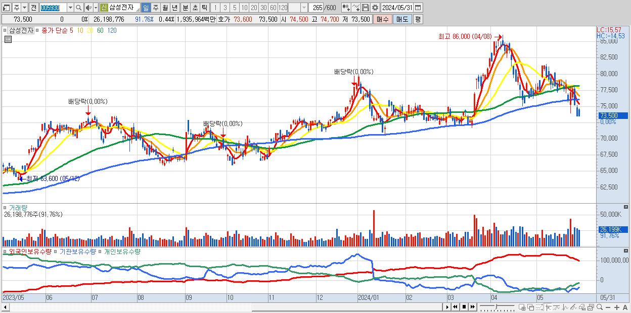Click the moving average overlay icon
Viewport: 631px width, 313px height.
(556, 307)
